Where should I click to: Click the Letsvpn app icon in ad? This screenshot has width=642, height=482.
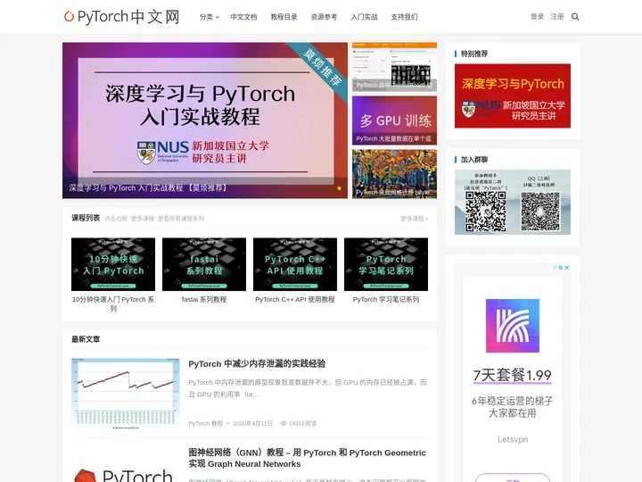tap(512, 326)
